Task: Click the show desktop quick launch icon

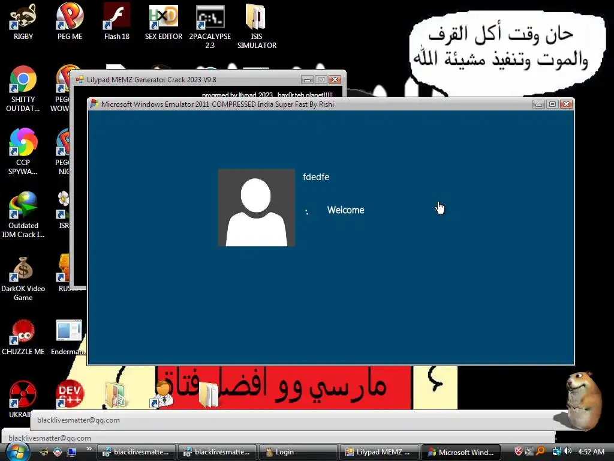Action: 72,452
